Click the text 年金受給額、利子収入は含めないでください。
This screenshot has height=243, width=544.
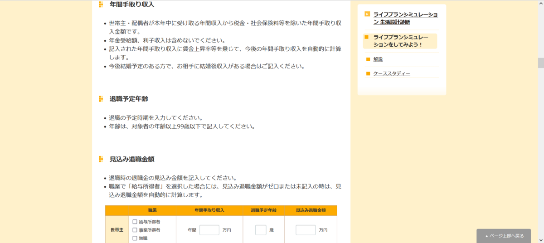[x=167, y=40]
